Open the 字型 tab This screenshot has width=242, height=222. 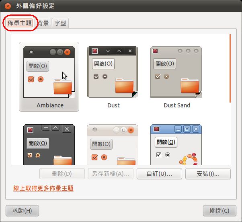click(x=60, y=23)
